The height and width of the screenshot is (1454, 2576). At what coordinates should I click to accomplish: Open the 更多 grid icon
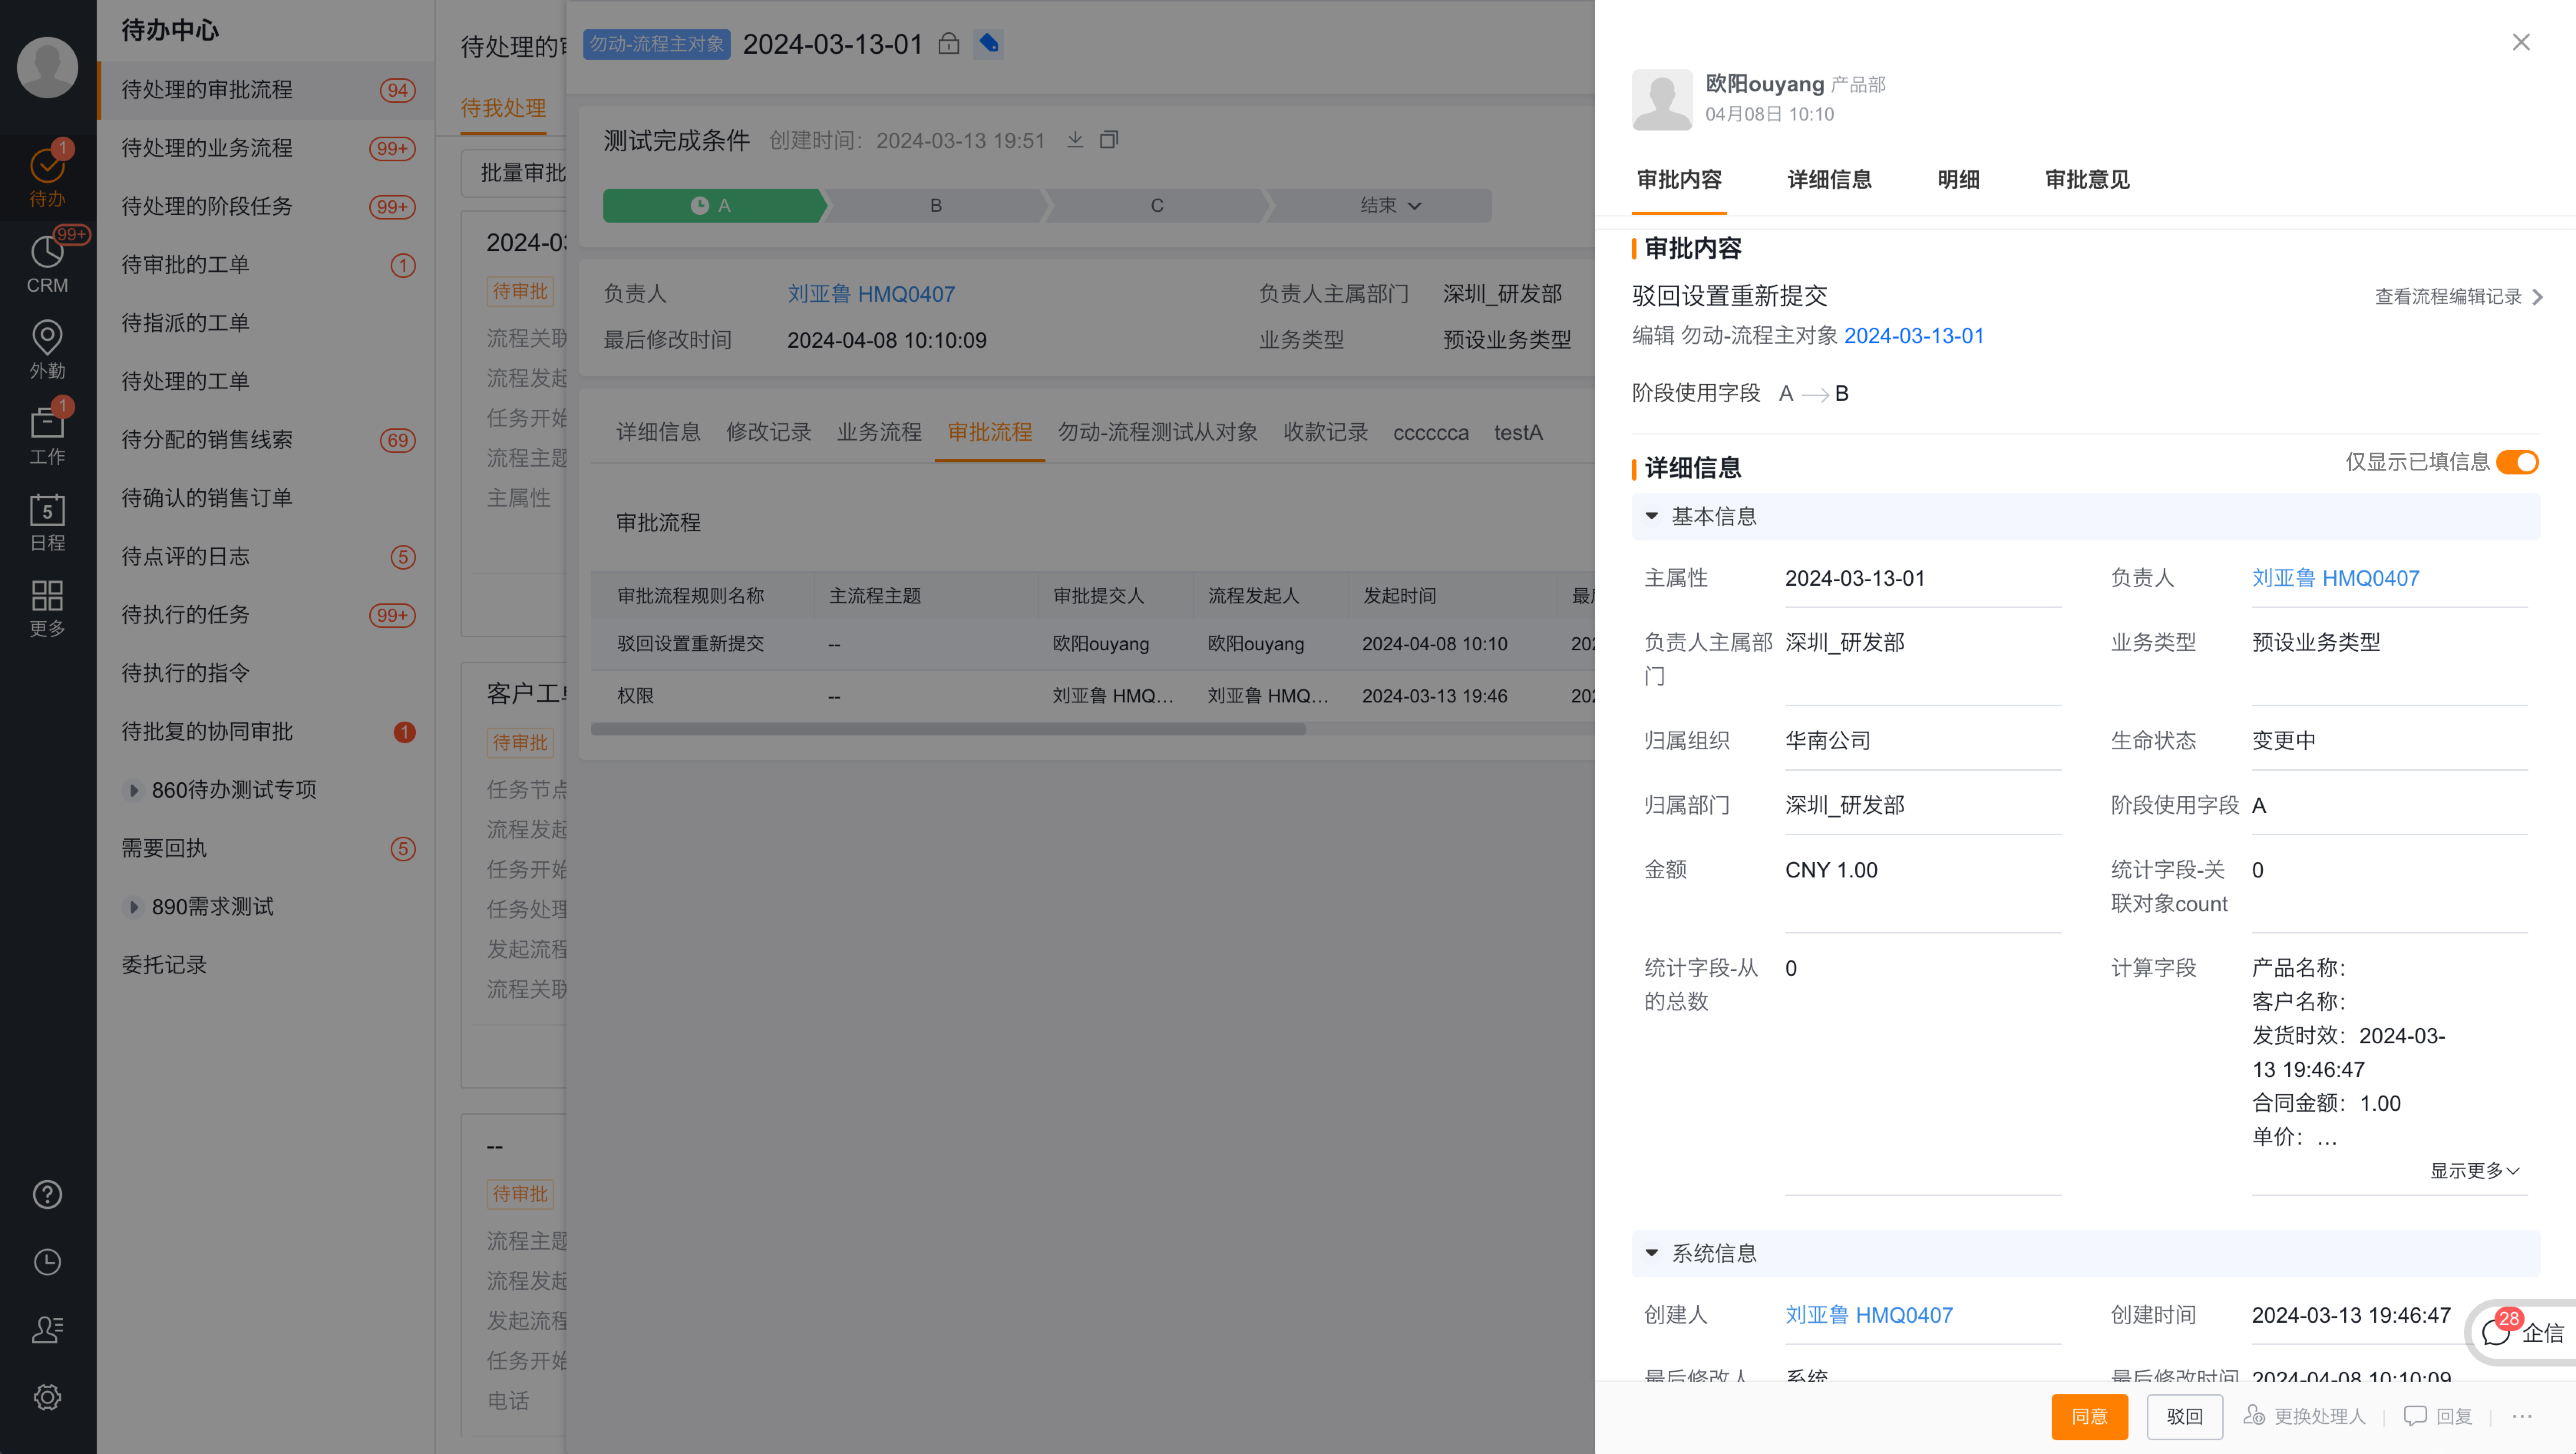coord(47,608)
